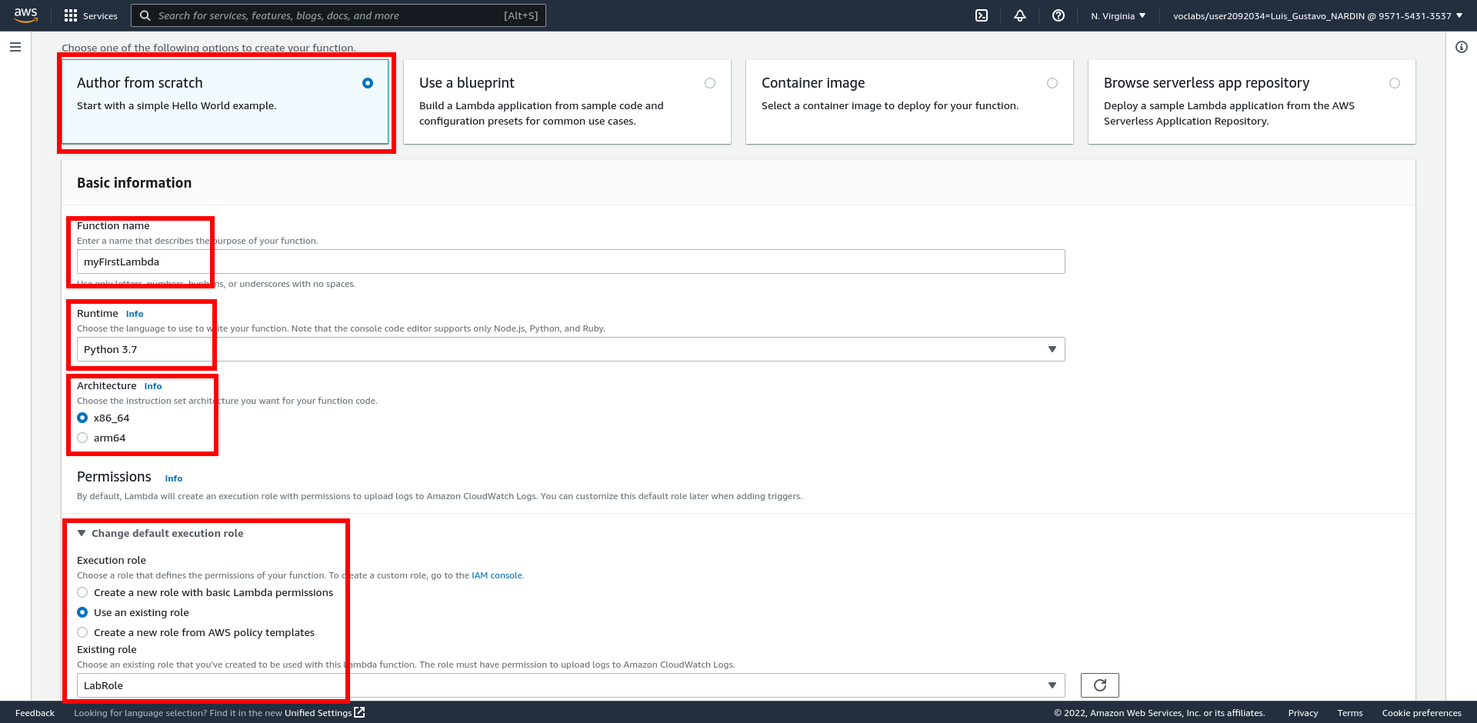Open the help question mark menu

tap(1059, 15)
